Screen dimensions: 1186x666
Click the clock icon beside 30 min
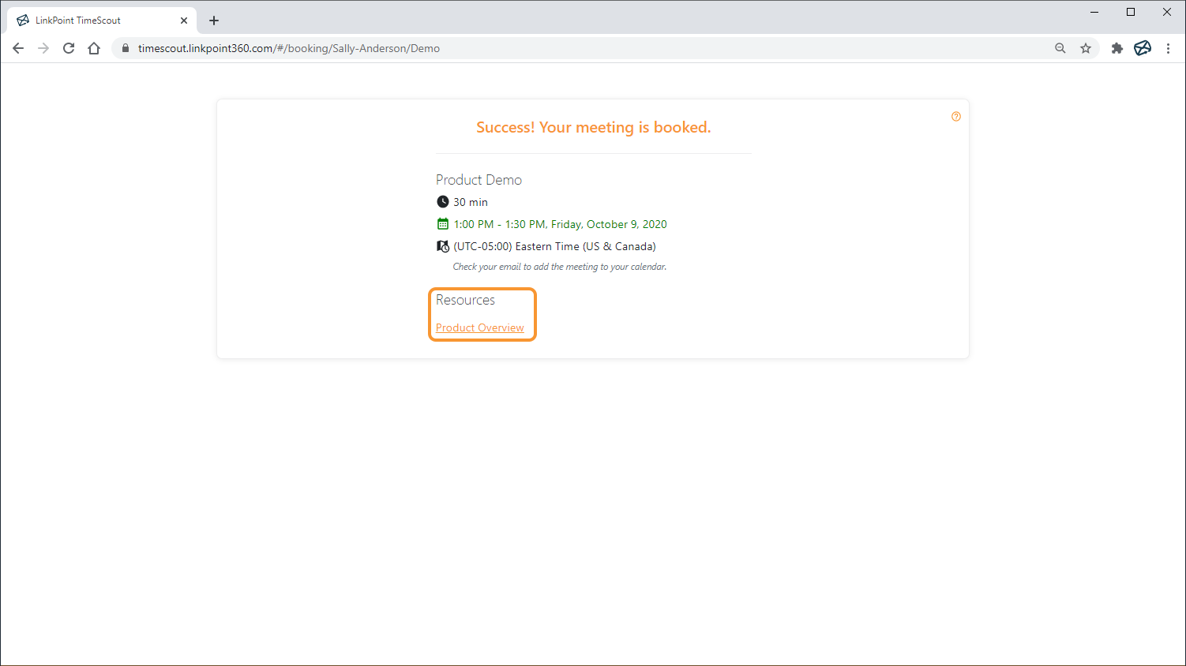(443, 202)
